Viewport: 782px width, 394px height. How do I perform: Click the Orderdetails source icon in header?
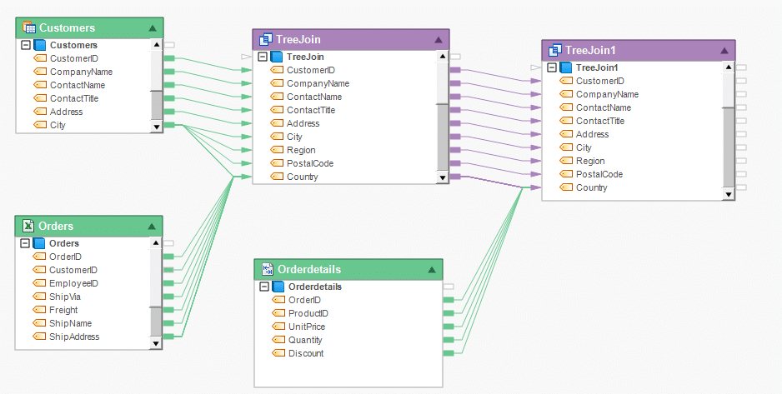pyautogui.click(x=268, y=270)
